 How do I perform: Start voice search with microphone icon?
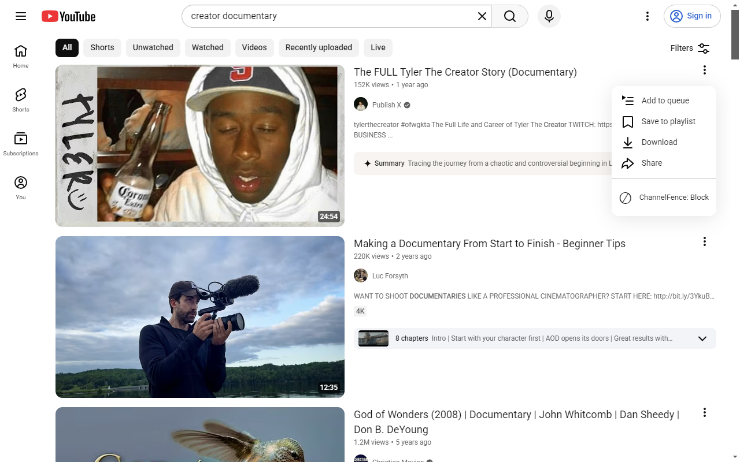click(549, 16)
